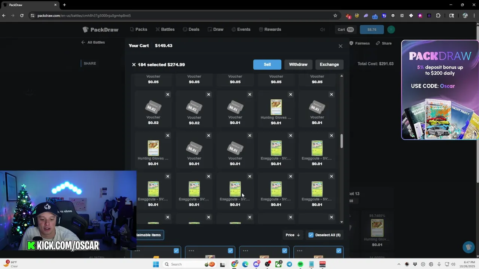Open the Price sort dropdown

293,235
